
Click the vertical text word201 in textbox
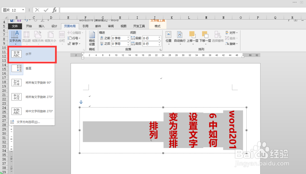tap(233, 130)
